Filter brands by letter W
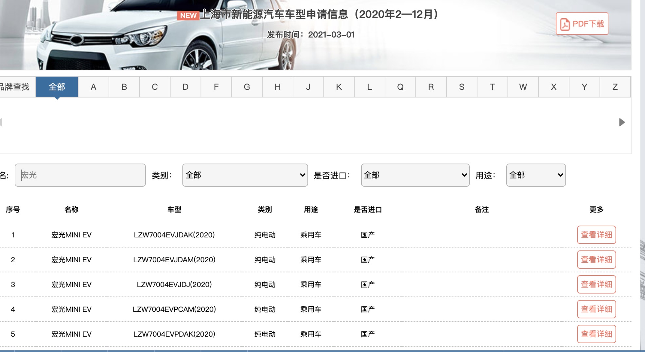 (523, 87)
